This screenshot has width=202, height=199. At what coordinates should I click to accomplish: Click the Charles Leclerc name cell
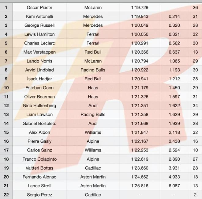pos(39,43)
